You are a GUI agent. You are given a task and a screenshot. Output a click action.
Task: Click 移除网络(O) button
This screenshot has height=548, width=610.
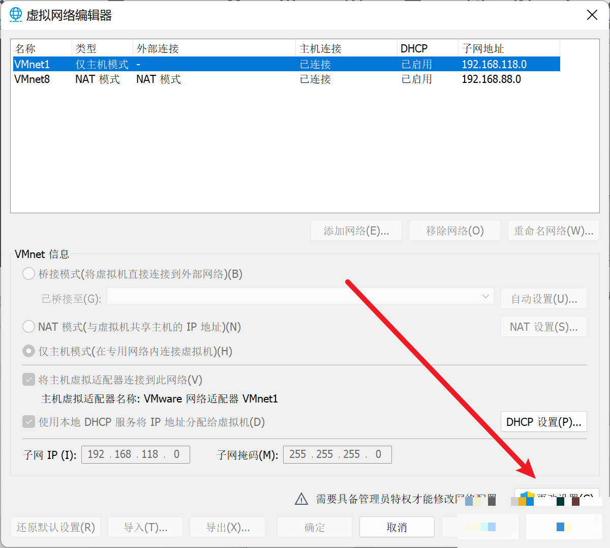point(455,230)
